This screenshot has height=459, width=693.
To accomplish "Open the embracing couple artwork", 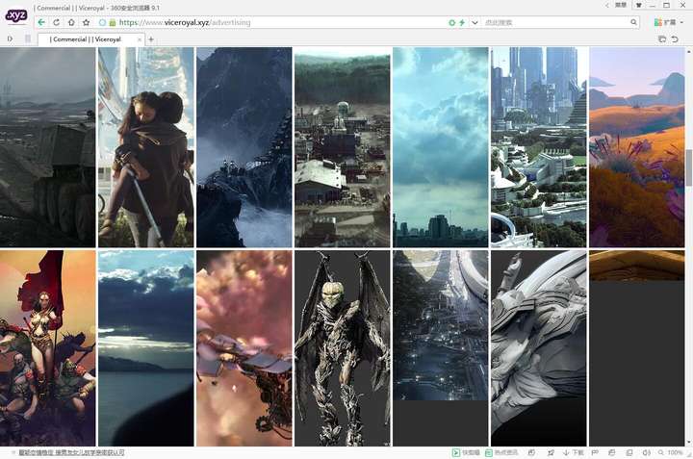I will tap(146, 147).
